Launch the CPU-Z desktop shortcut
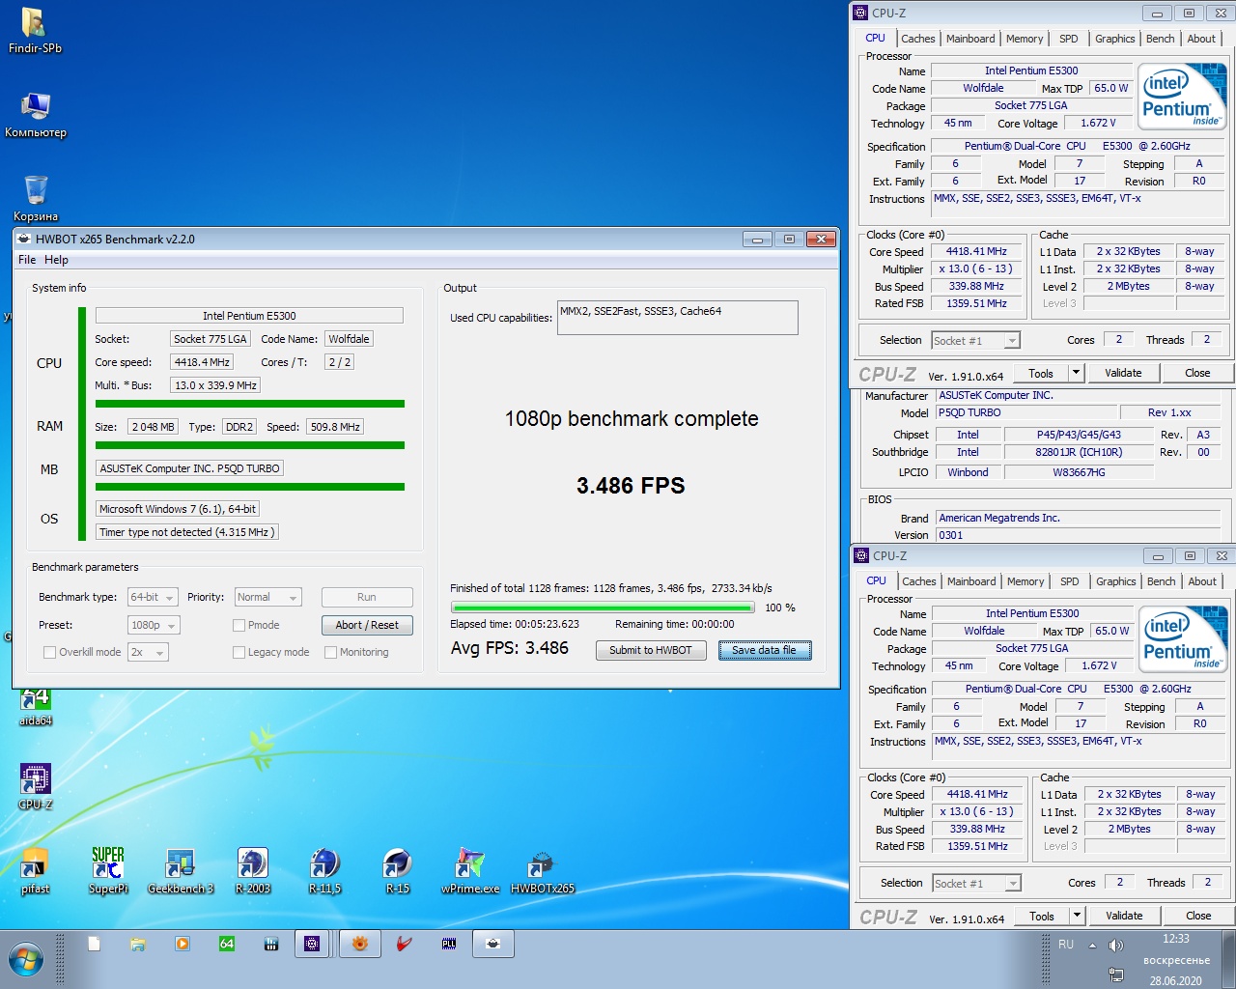The height and width of the screenshot is (989, 1236). coord(36,786)
